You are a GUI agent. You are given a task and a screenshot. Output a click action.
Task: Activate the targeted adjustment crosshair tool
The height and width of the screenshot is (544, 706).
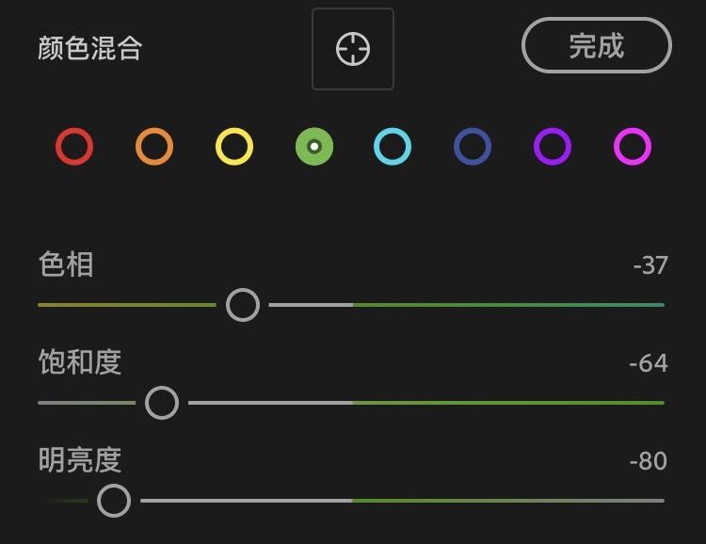[353, 49]
